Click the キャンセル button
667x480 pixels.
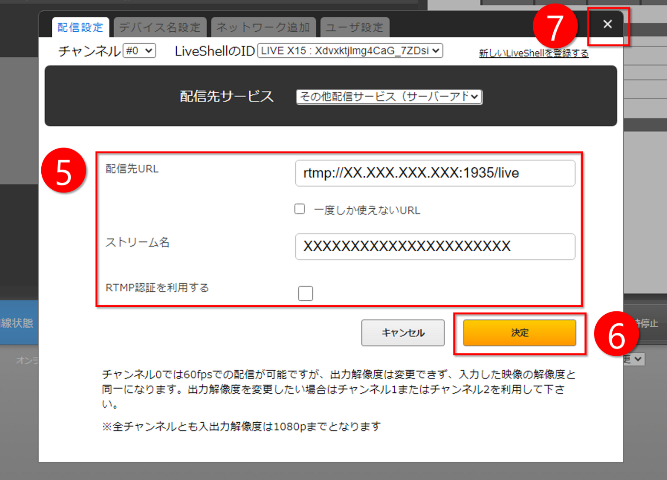click(x=403, y=333)
